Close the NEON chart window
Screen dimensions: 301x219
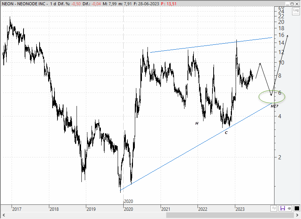297,4
